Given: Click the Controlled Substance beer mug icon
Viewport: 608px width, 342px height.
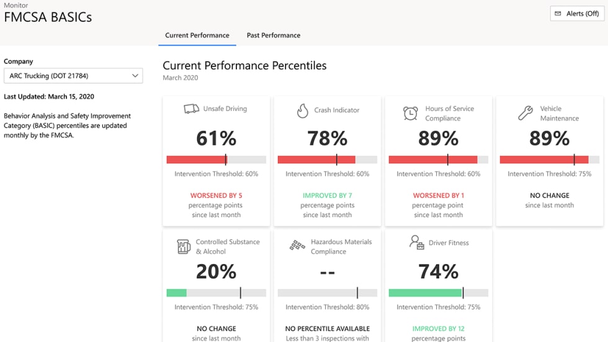Looking at the screenshot, I should (184, 247).
